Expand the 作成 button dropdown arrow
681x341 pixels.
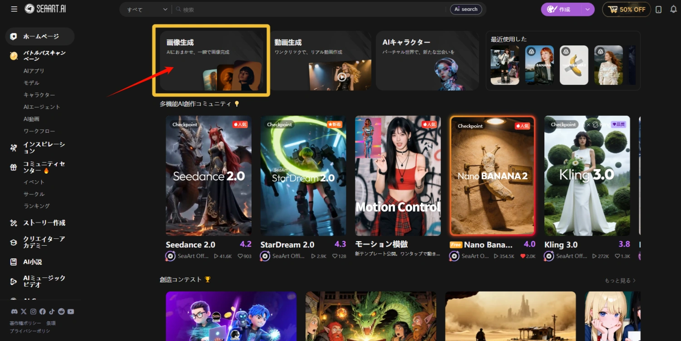pyautogui.click(x=588, y=10)
